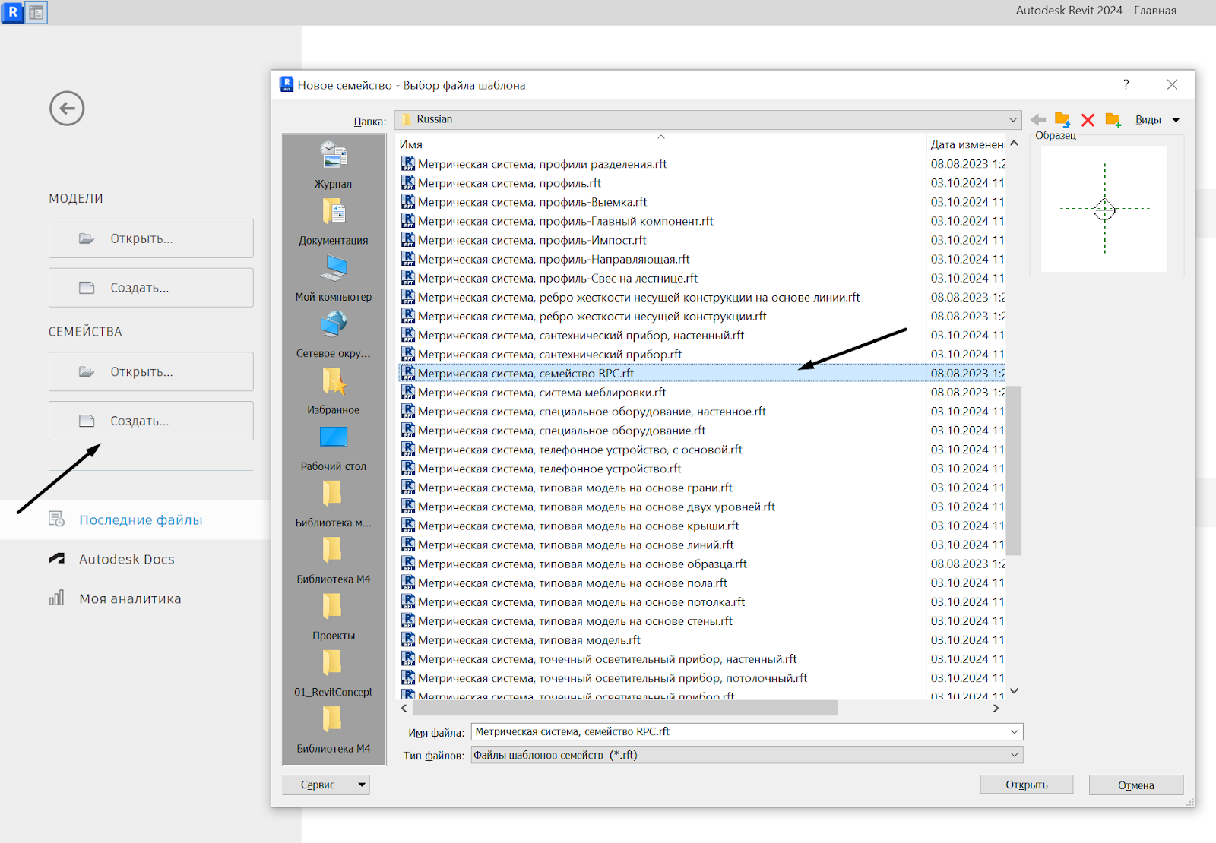Select file 'семейство RPC.rft'
This screenshot has width=1216, height=843.
point(526,373)
